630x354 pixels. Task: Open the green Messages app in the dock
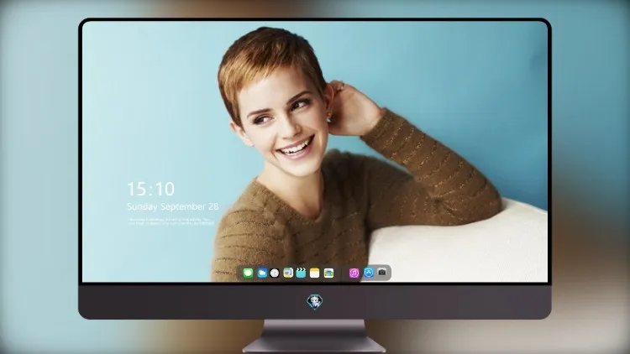[248, 273]
